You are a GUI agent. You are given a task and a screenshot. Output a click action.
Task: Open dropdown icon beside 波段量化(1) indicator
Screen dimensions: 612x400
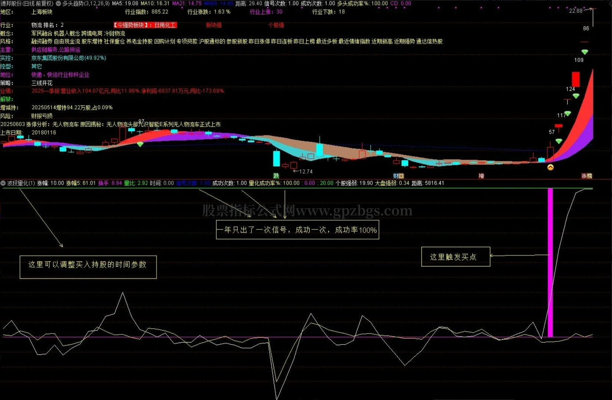[3, 183]
